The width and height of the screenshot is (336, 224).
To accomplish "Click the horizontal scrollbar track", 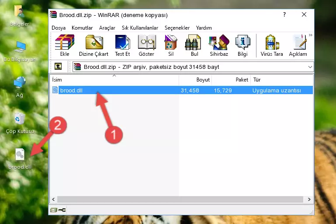I will (180, 199).
